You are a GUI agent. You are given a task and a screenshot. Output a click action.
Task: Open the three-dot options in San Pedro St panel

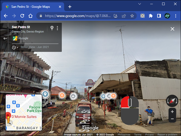click(x=57, y=28)
